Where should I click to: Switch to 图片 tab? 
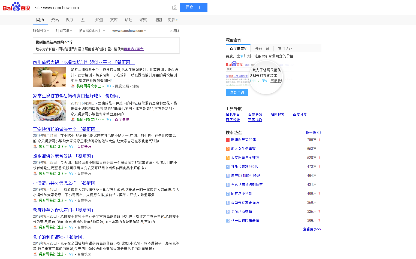tap(84, 20)
